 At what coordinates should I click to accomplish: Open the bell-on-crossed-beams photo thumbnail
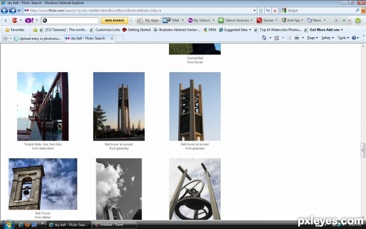(195, 189)
